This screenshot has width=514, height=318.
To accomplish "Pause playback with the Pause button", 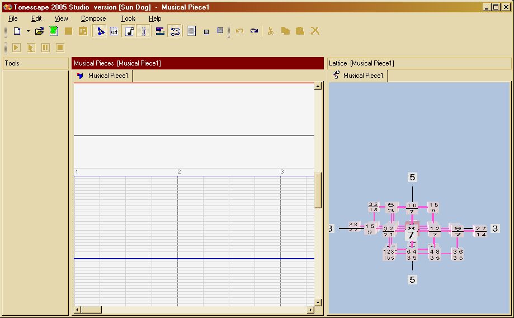I will [45, 48].
